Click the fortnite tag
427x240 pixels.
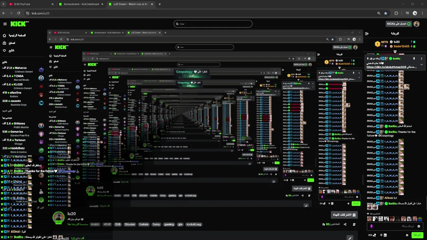[144, 224]
